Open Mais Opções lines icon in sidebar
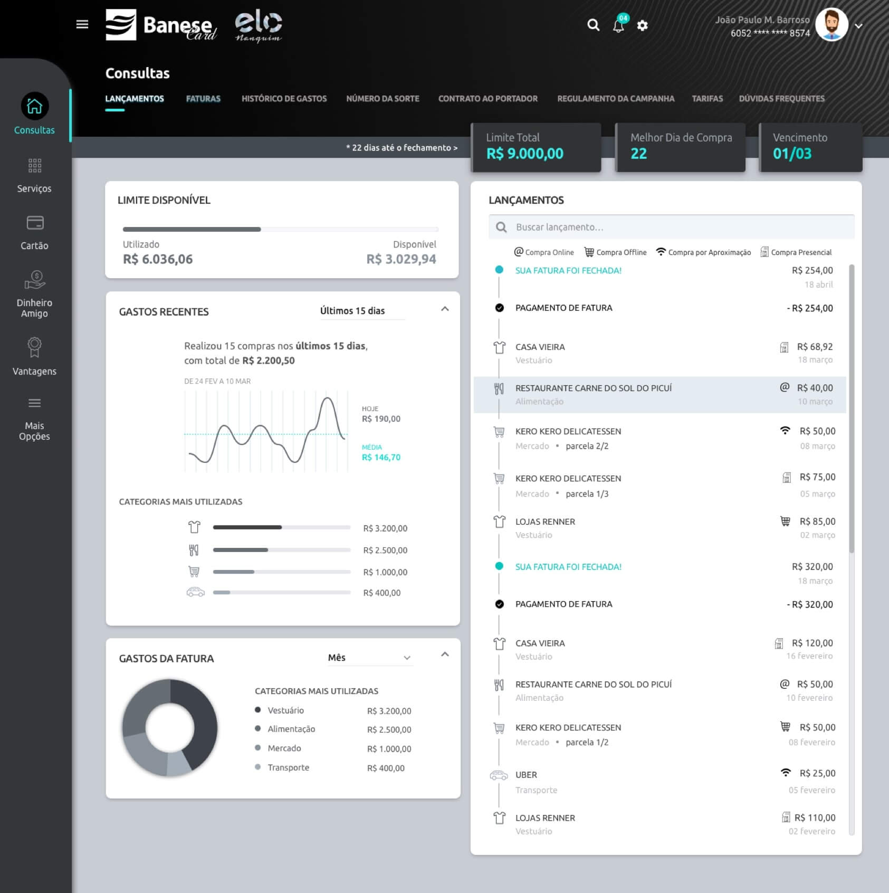Screen dimensions: 889x893 pos(35,403)
